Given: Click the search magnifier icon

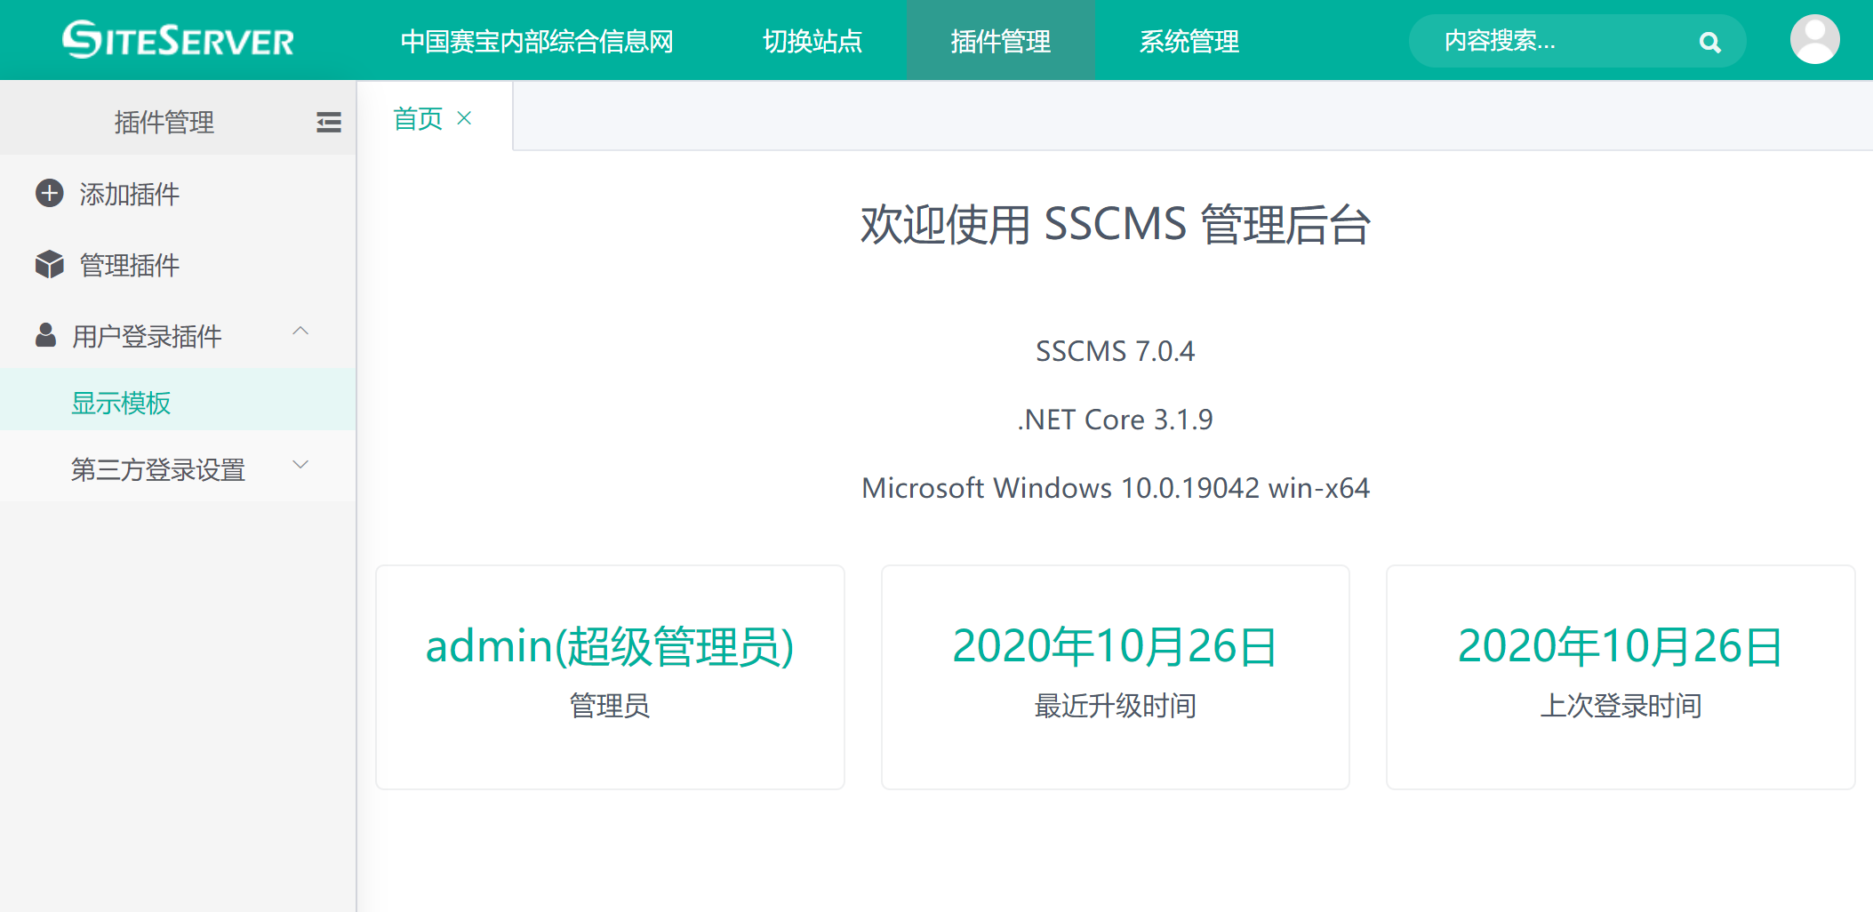Looking at the screenshot, I should pos(1709,42).
